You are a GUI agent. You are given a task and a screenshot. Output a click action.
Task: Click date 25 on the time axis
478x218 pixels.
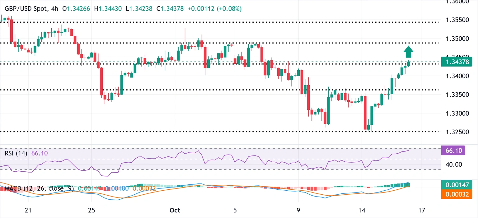[x=92, y=210]
